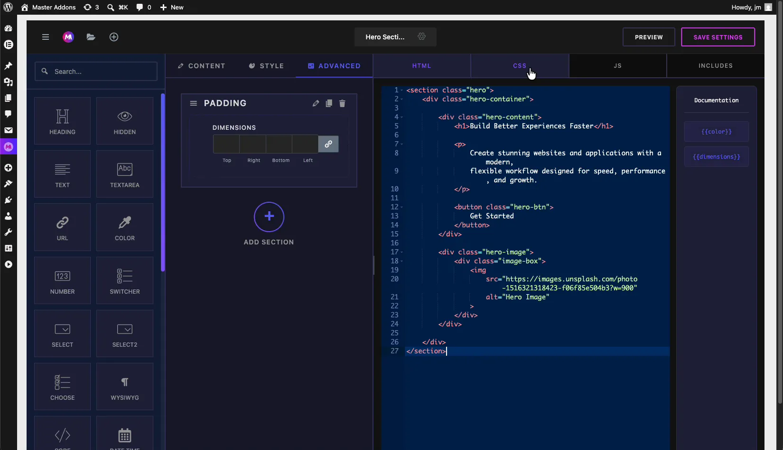The image size is (783, 450).
Task: Add the CHOOSE control
Action: [x=62, y=387]
